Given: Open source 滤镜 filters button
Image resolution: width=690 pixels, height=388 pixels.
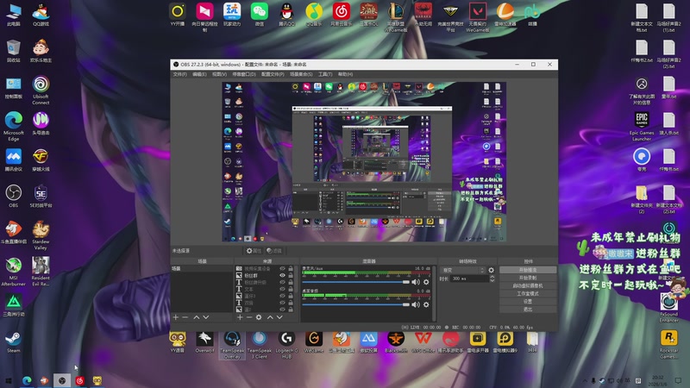Looking at the screenshot, I should [274, 251].
